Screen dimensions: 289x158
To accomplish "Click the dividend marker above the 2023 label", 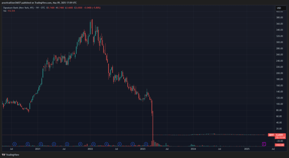I will [x=146, y=144].
